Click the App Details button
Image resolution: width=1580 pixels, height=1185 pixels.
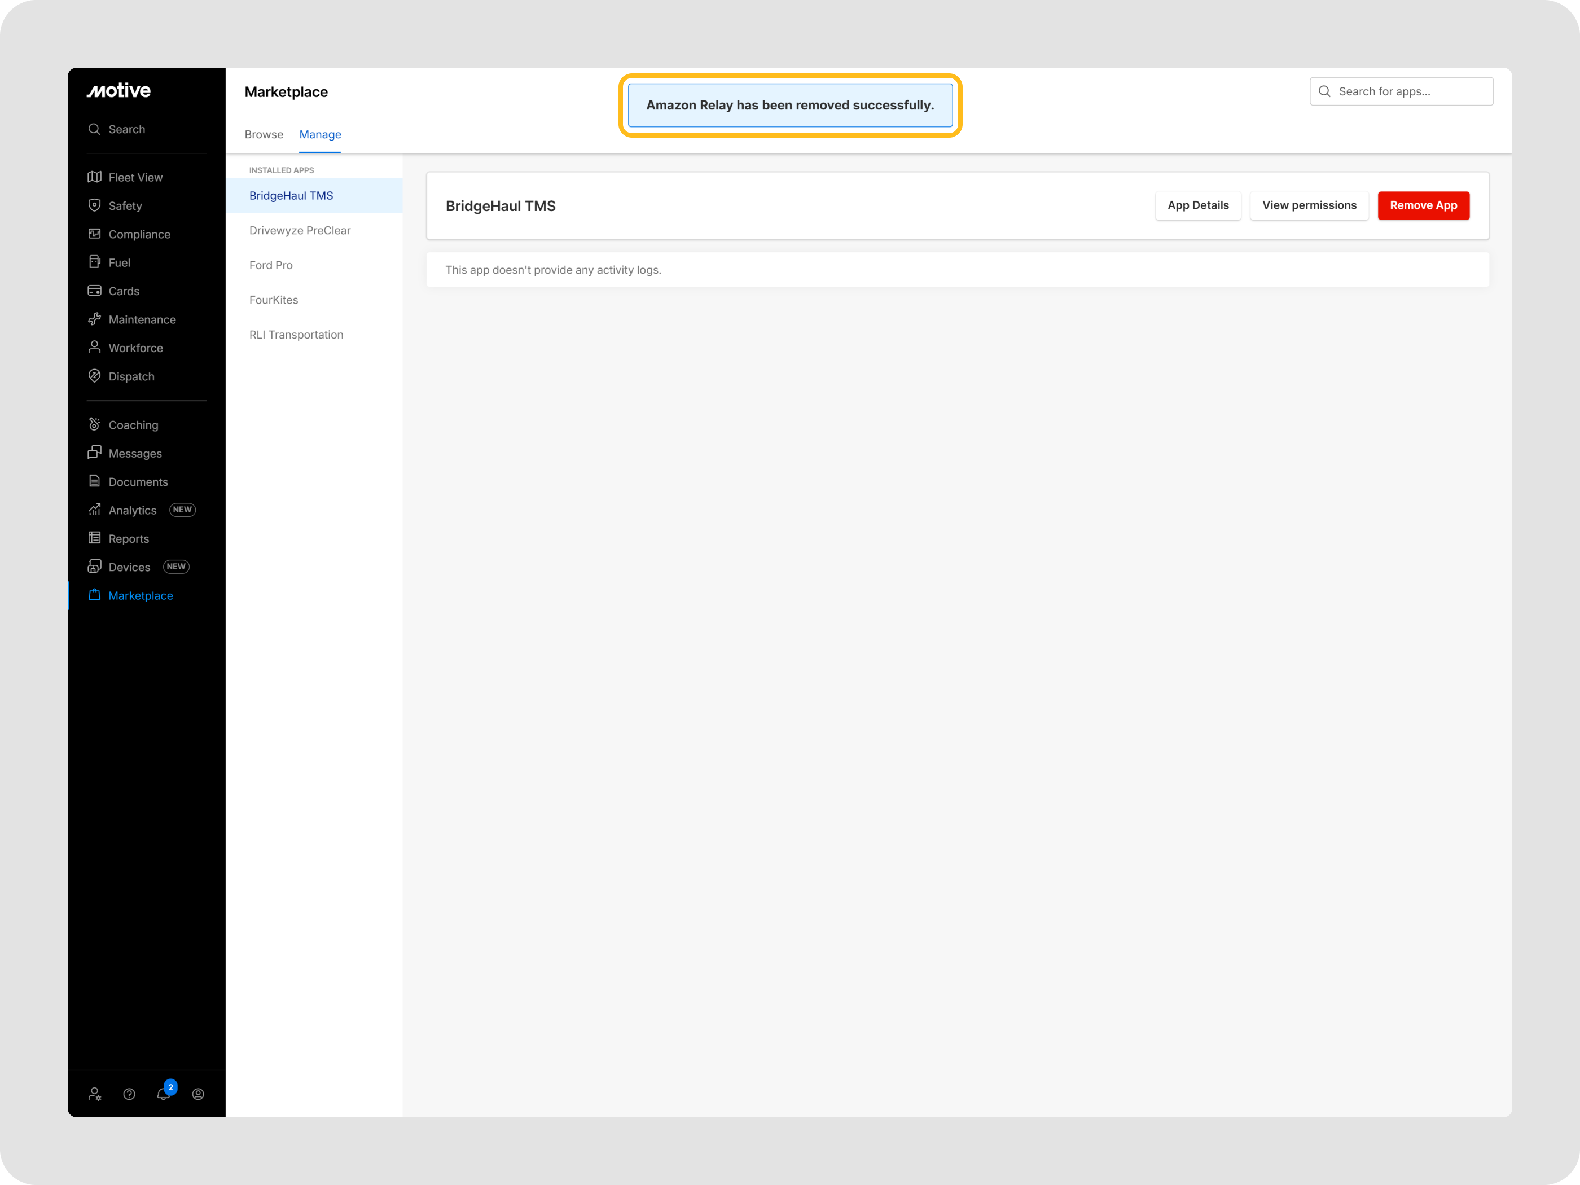tap(1198, 206)
